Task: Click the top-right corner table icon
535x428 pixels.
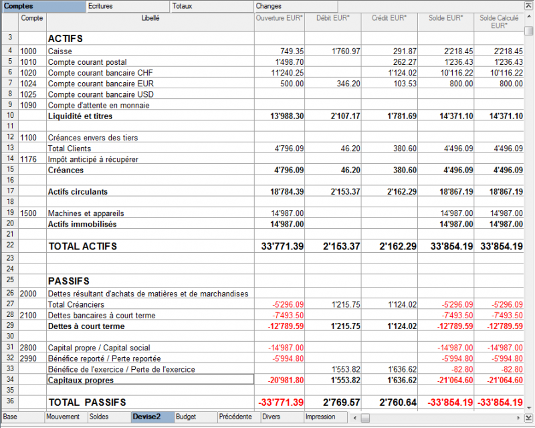Action: (529, 6)
